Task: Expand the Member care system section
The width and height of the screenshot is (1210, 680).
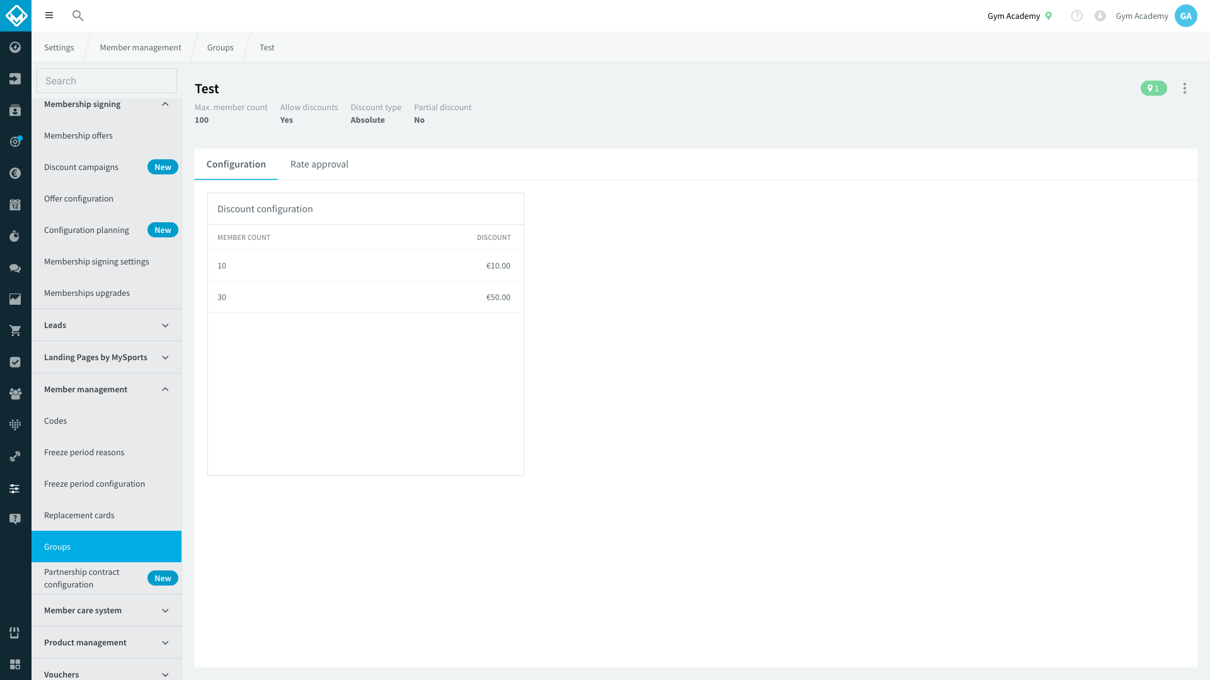Action: tap(107, 611)
